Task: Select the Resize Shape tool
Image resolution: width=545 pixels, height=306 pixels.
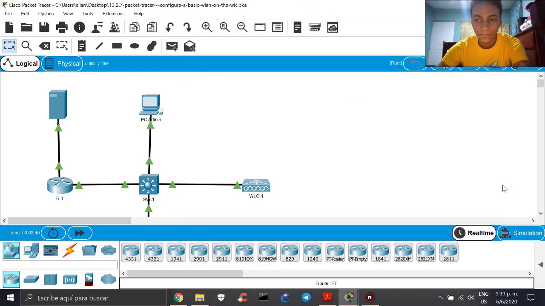Action: click(x=62, y=46)
